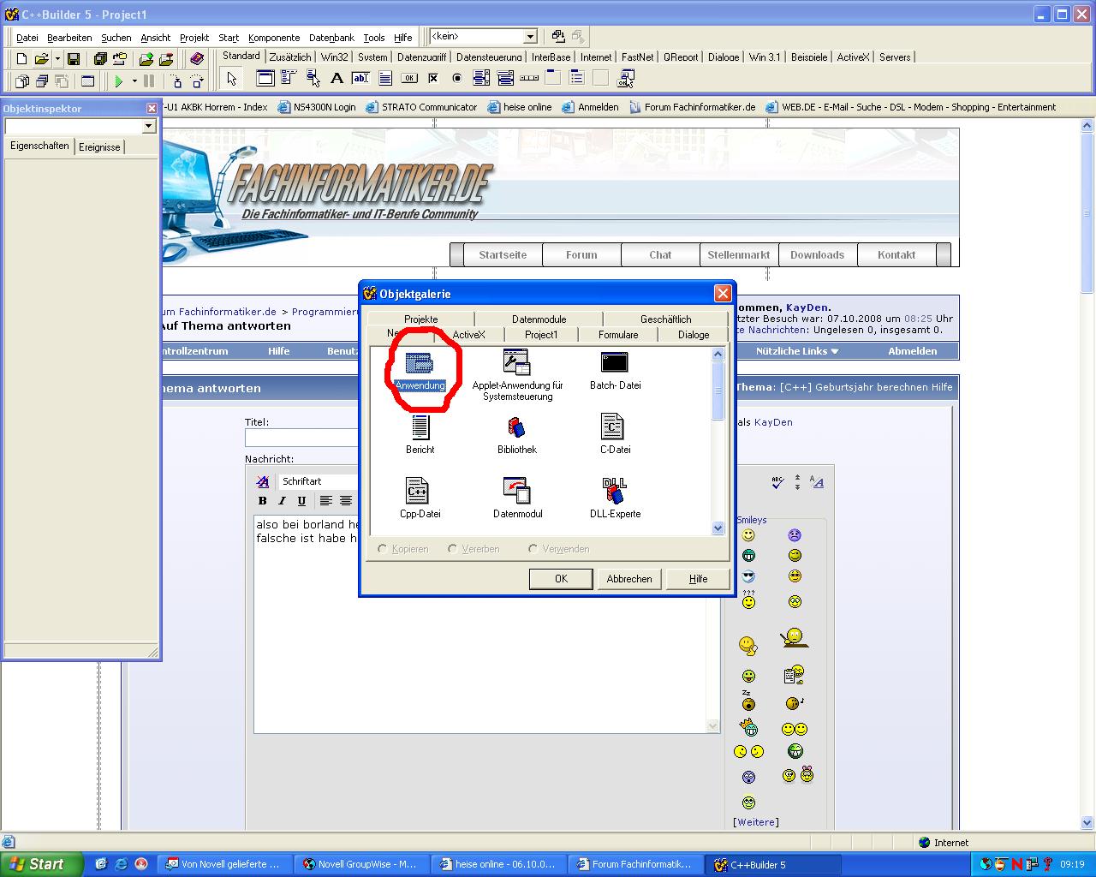Click the Save floppy disk icon
1096x877 pixels.
pos(74,59)
